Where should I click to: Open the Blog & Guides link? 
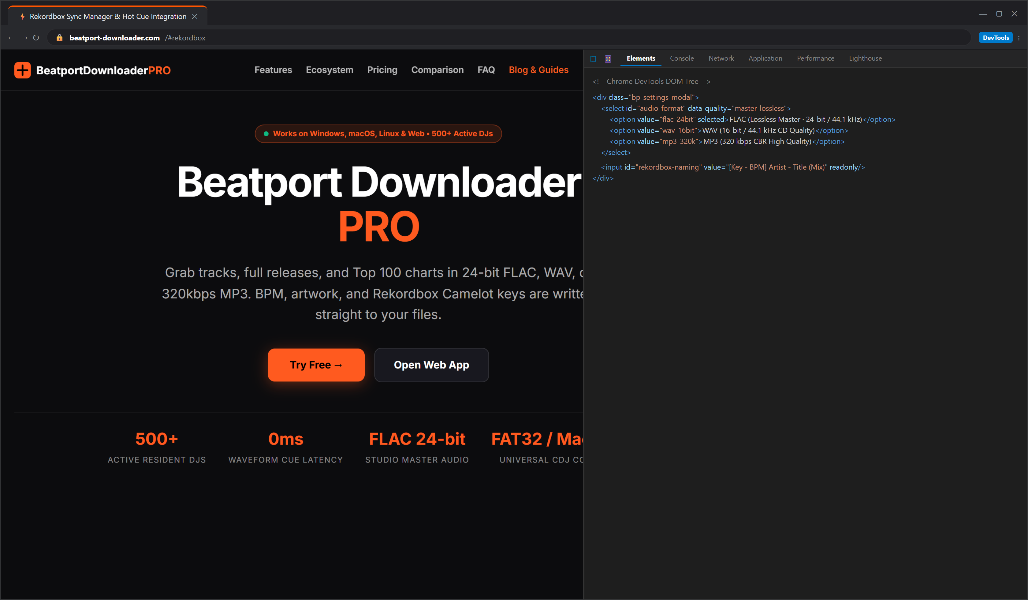tap(538, 70)
